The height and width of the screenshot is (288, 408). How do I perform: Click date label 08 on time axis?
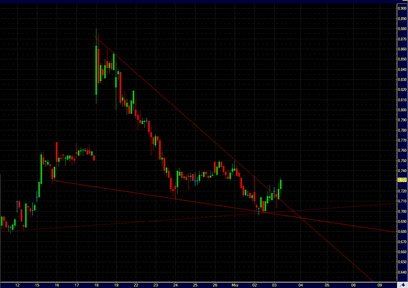pyautogui.click(x=353, y=285)
